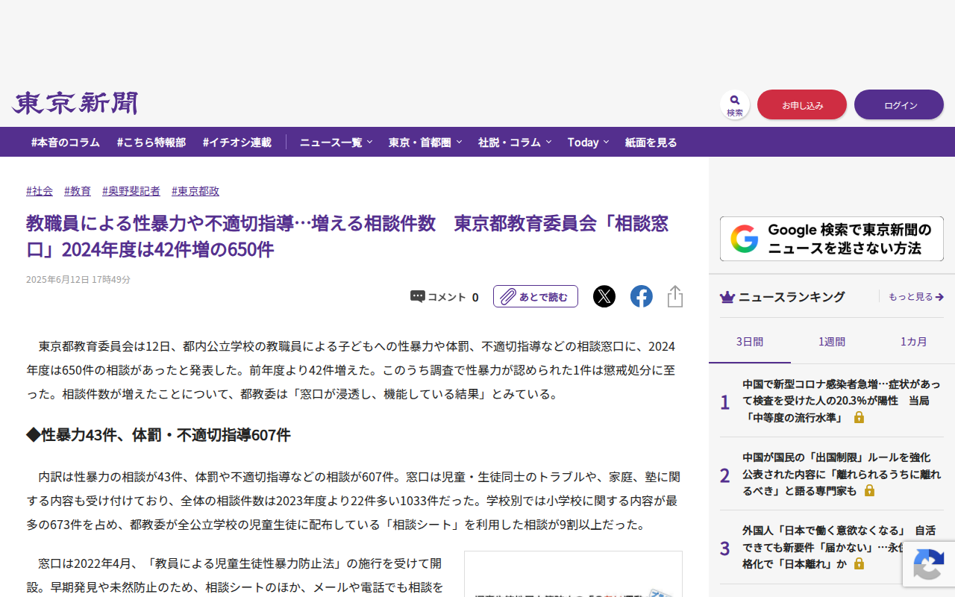The height and width of the screenshot is (597, 955).
Task: Click the article date 2025年6月12日 17時49分
Action: tap(78, 279)
